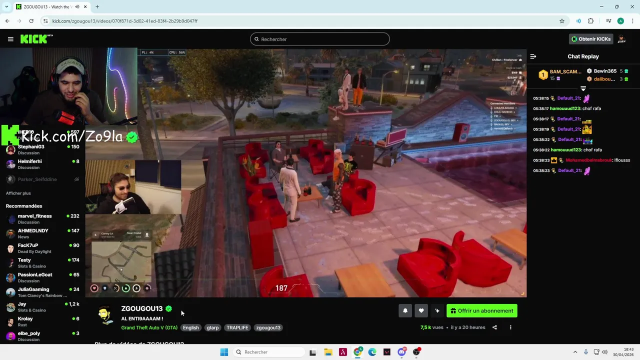This screenshot has height=360, width=640.
Task: Collapse the Chat Replay panel icon
Action: point(533,56)
